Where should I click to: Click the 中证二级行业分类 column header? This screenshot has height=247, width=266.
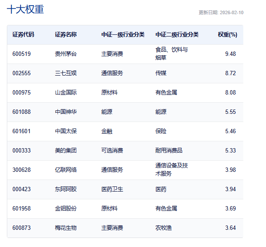[177, 34]
